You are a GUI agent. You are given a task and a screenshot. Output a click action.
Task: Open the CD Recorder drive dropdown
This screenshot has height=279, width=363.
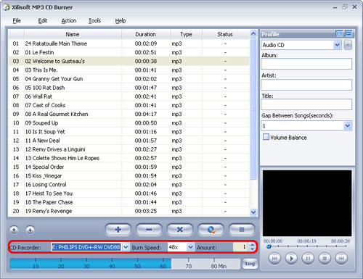[x=126, y=247]
